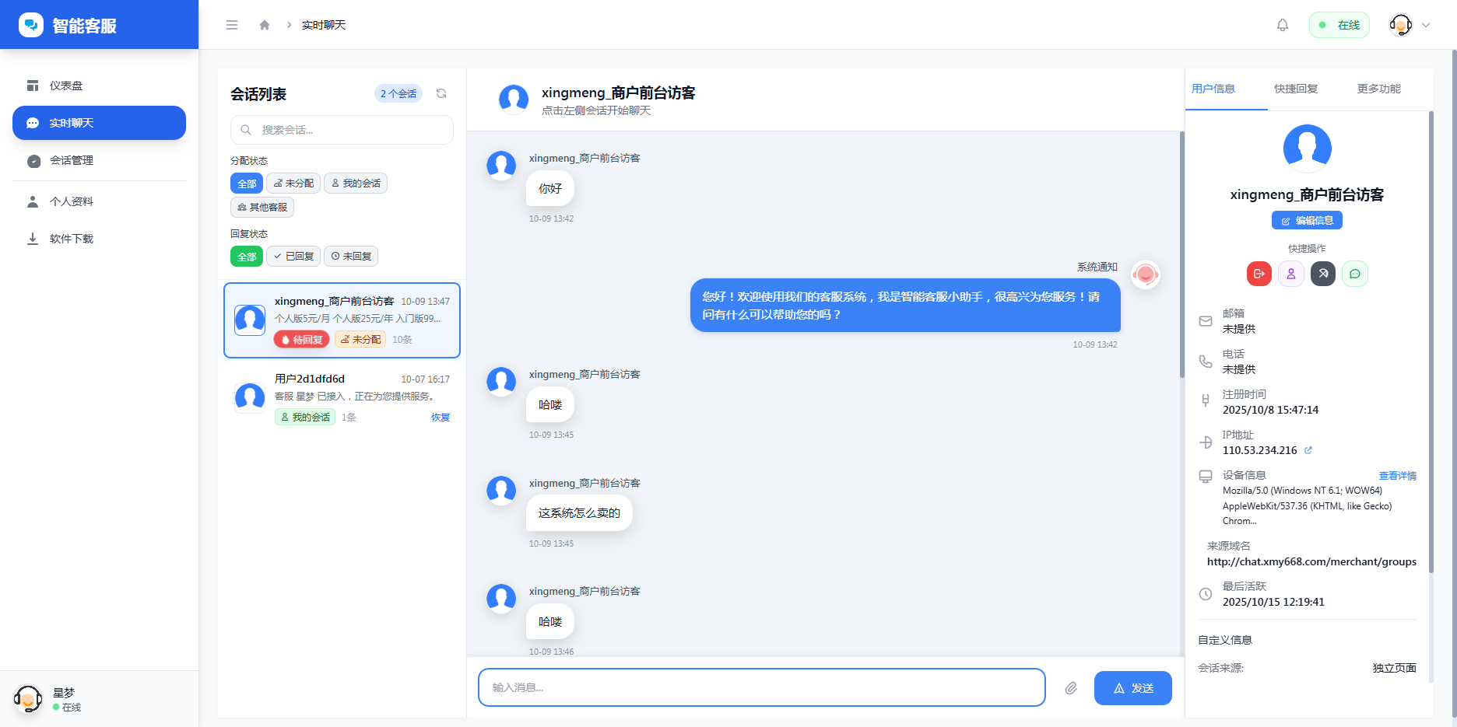
Task: Filter by 我的会话
Action: [356, 183]
